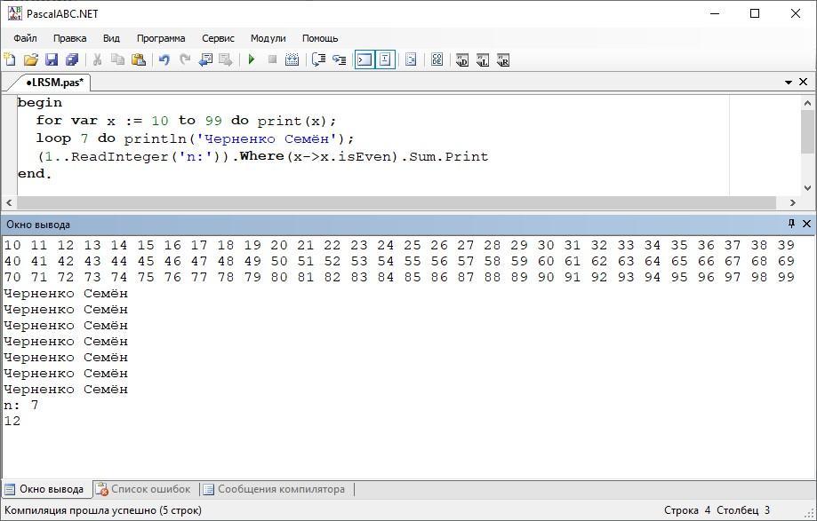Open the Правка menu
The image size is (817, 521).
point(70,38)
